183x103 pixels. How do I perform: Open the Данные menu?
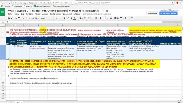coord(45,14)
